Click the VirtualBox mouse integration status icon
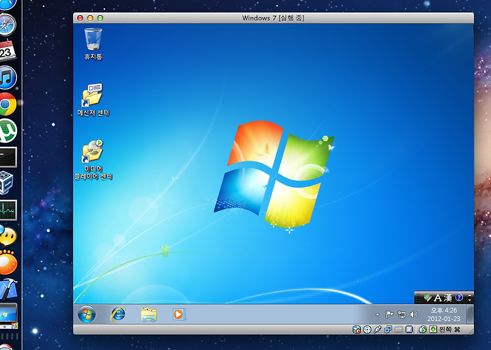The height and width of the screenshot is (350, 491). [422, 330]
